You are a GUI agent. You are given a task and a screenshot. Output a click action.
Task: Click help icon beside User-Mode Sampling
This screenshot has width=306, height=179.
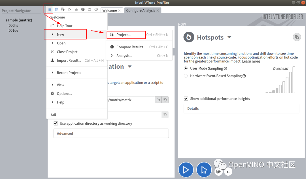(x=226, y=68)
